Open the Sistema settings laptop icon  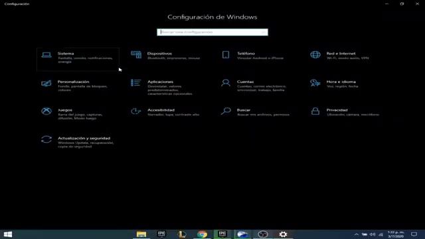pyautogui.click(x=46, y=55)
